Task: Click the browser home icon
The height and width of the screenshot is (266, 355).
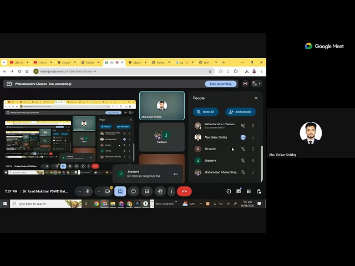Action: (27, 71)
